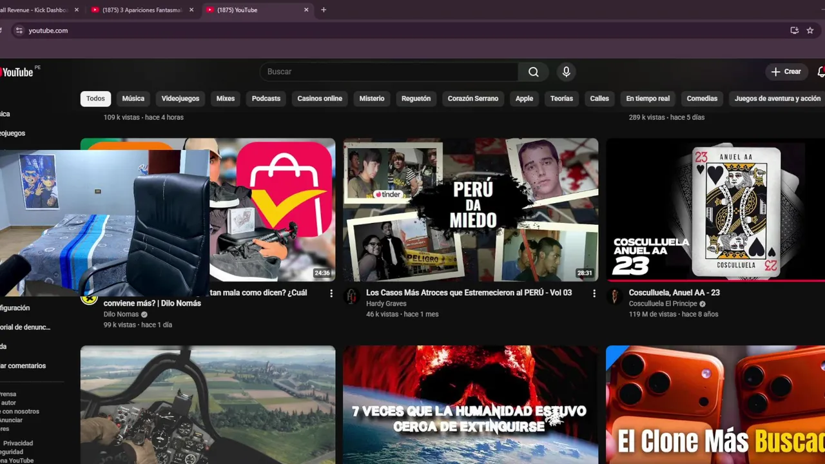The height and width of the screenshot is (464, 825).
Task: Select the Calles filter chip
Action: point(599,99)
